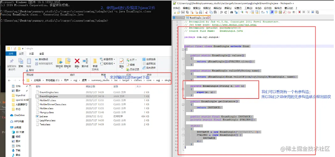
Task: Open biyeshixi folder in Explorer sidebar
Action: [19, 95]
